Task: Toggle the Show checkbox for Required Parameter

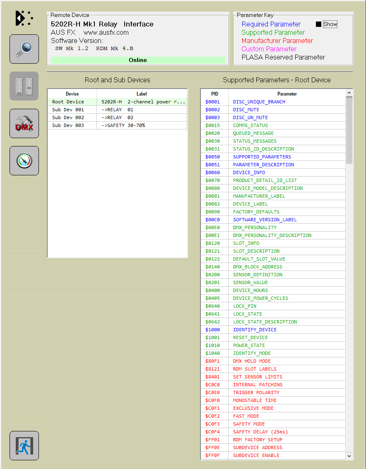Action: pyautogui.click(x=318, y=24)
